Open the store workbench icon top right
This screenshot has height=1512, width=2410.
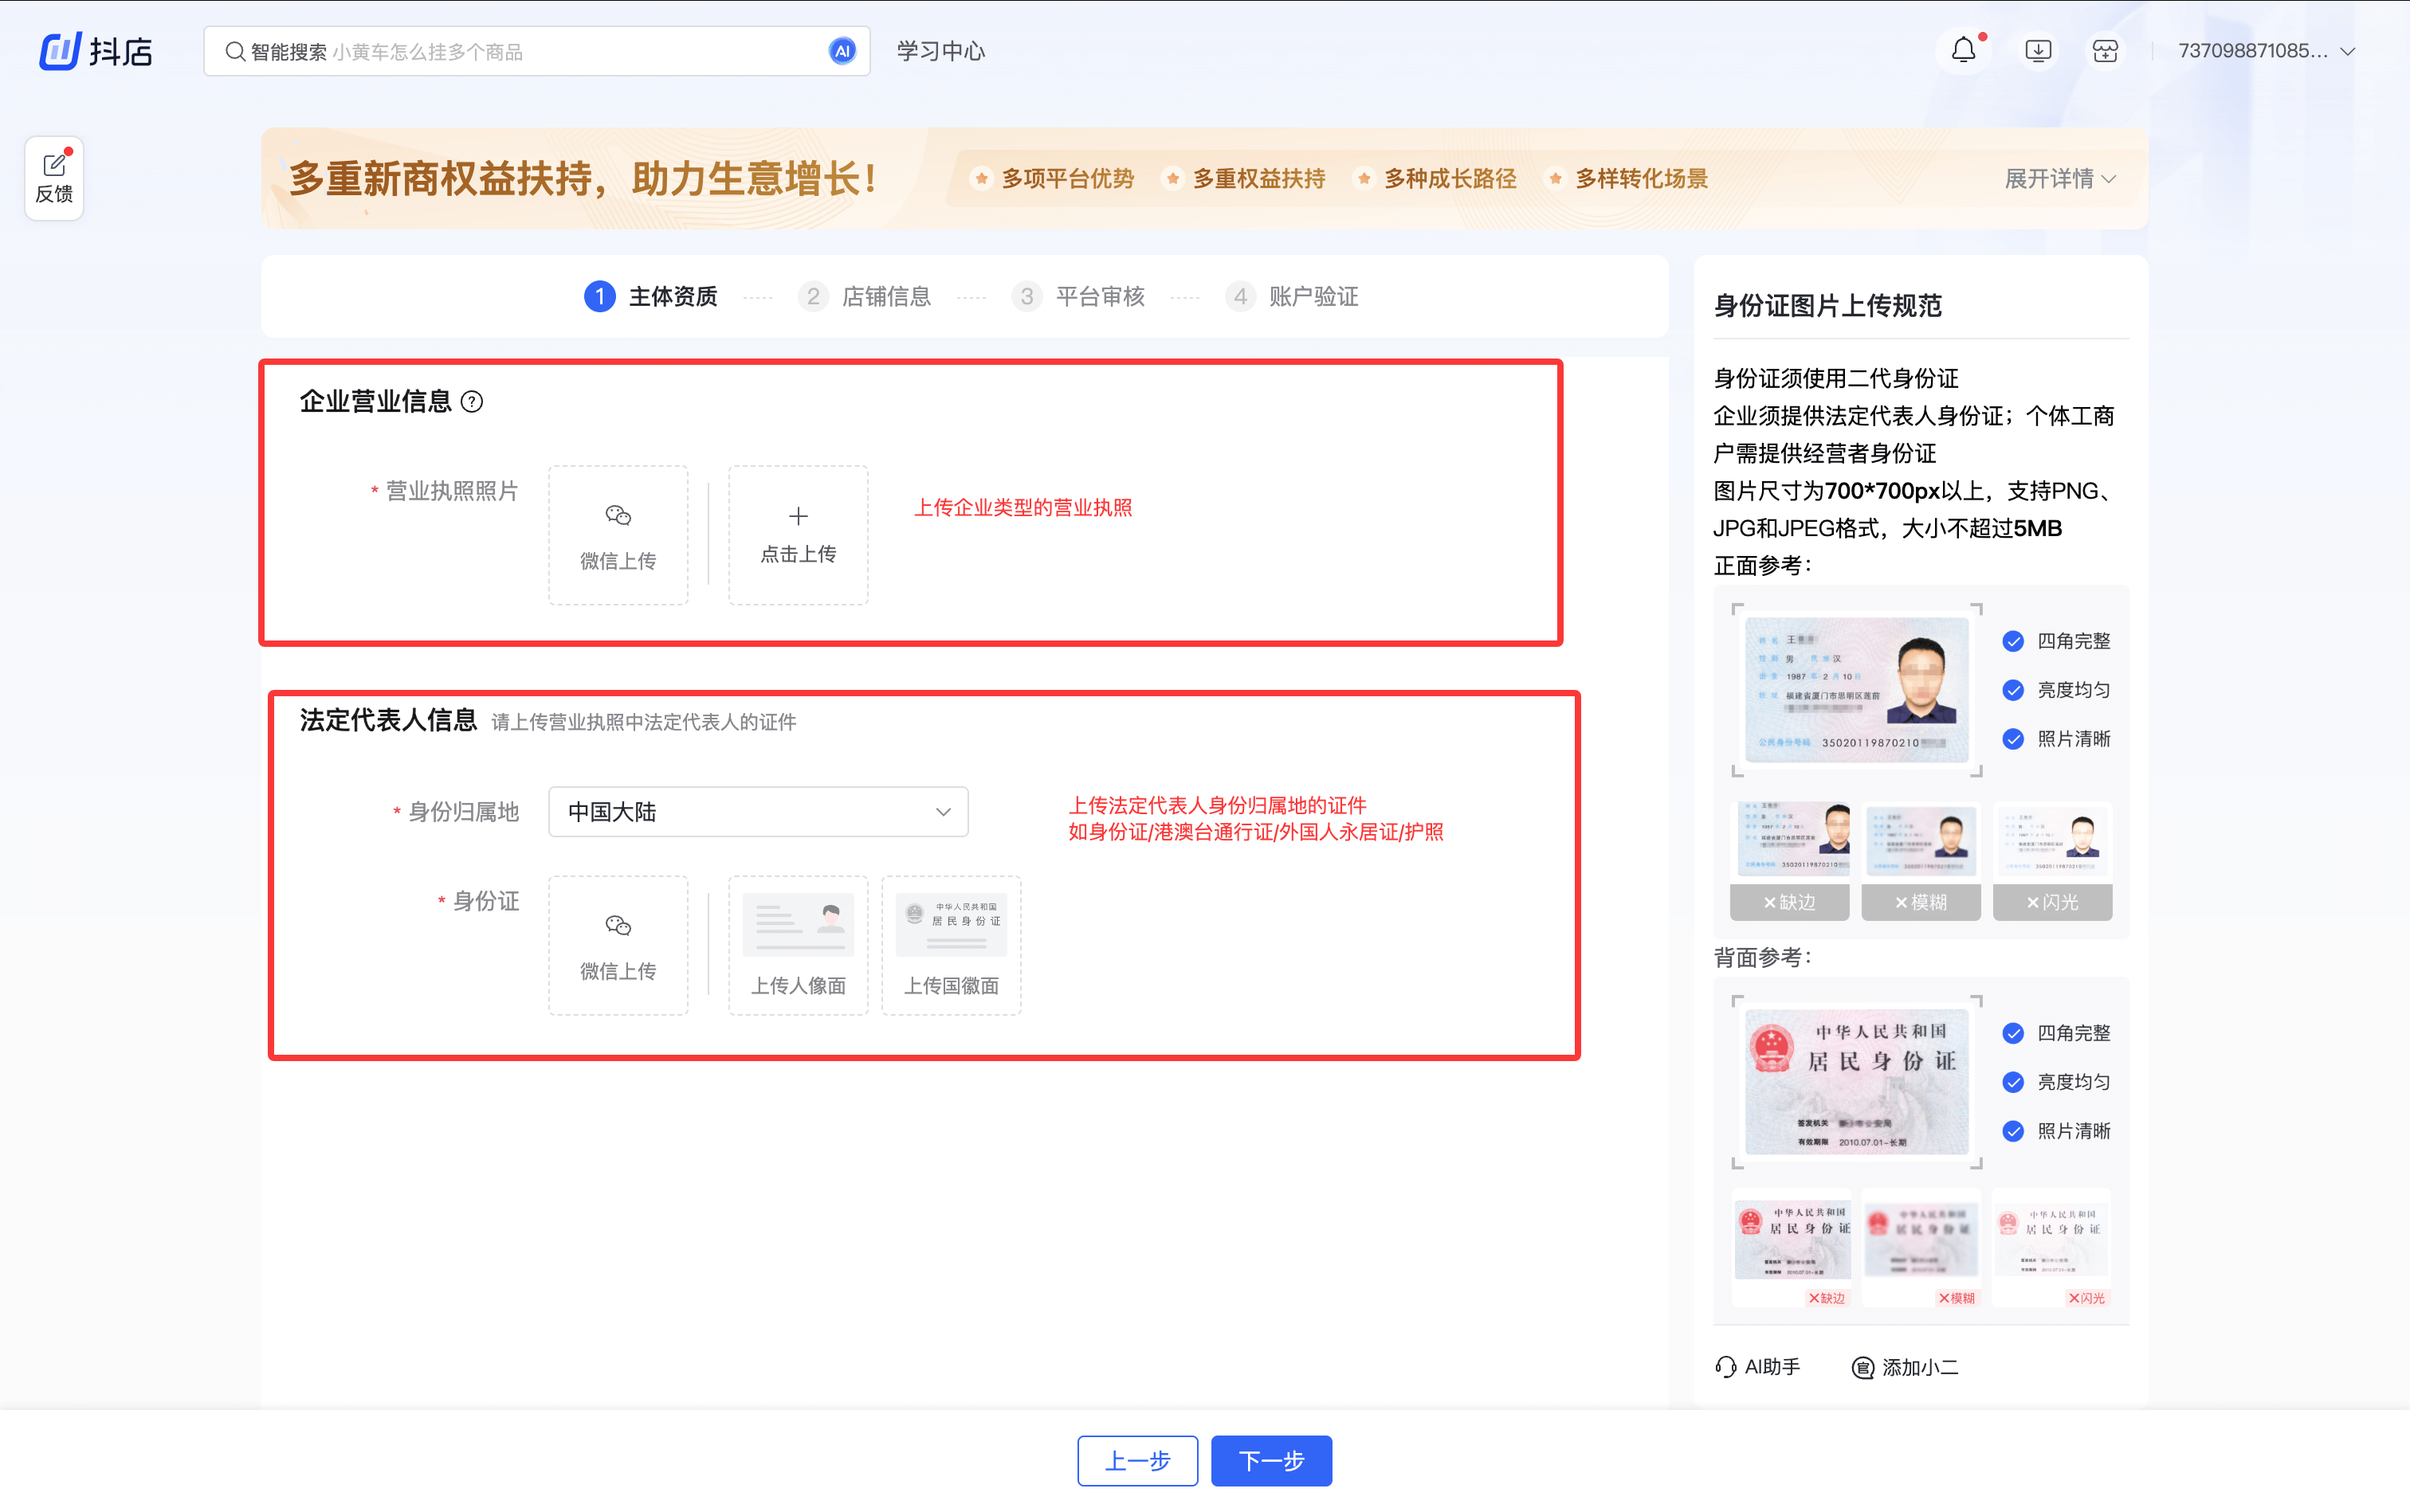click(x=2104, y=49)
